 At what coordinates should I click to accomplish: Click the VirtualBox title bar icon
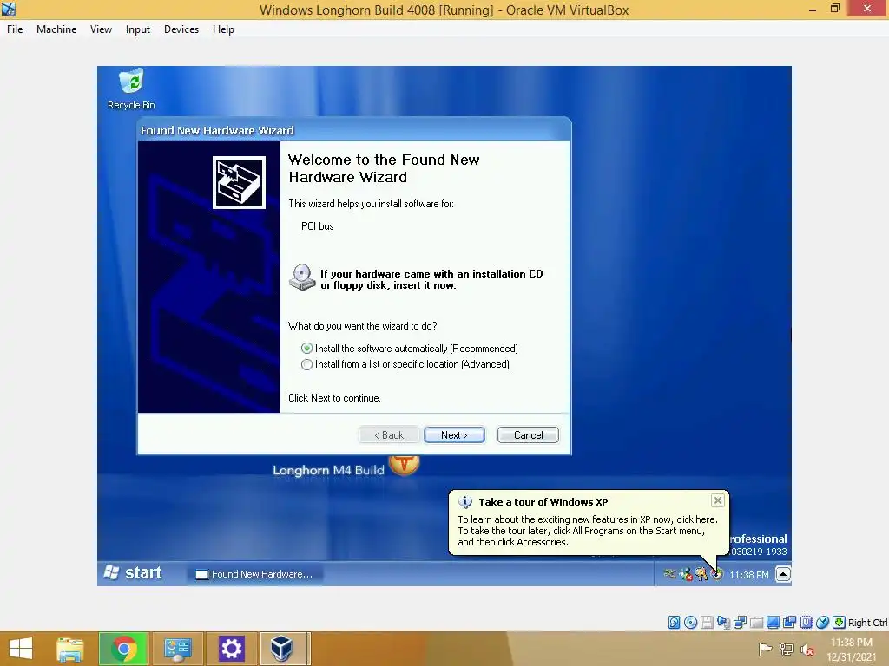coord(9,9)
